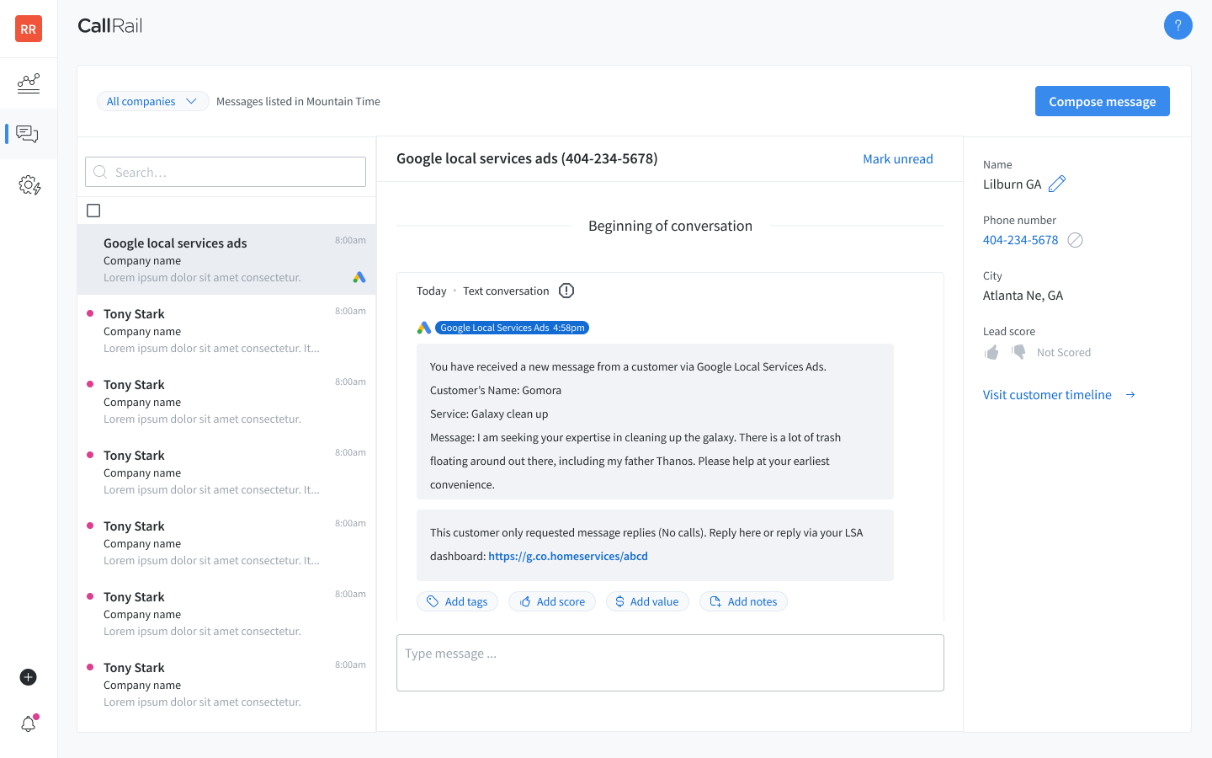Click phone number 404-234-5678 link

click(x=1020, y=240)
